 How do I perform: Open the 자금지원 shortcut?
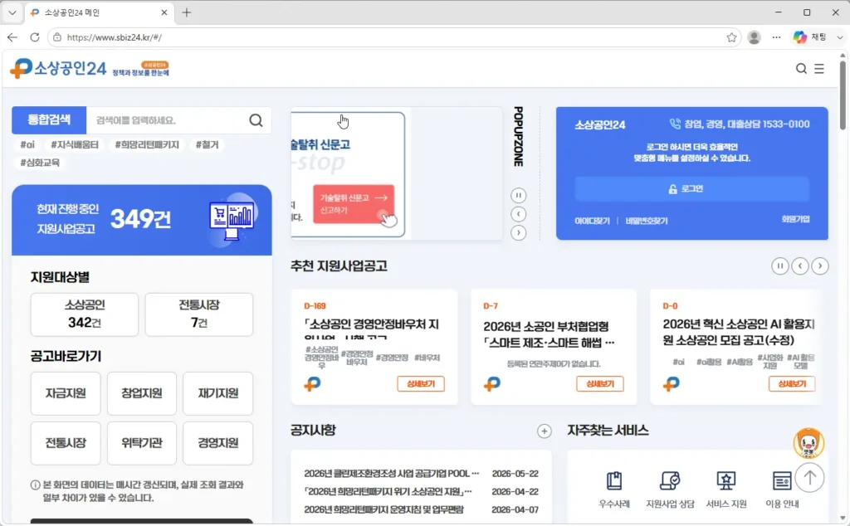pos(66,393)
